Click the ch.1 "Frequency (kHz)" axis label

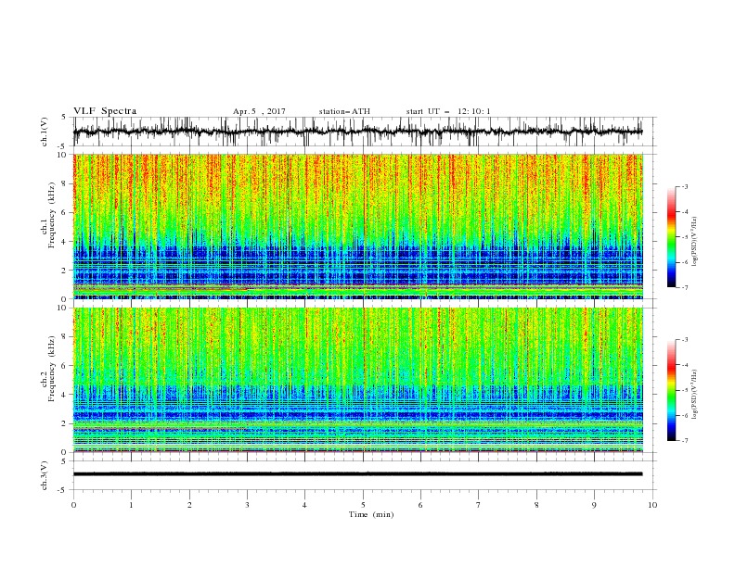point(52,215)
